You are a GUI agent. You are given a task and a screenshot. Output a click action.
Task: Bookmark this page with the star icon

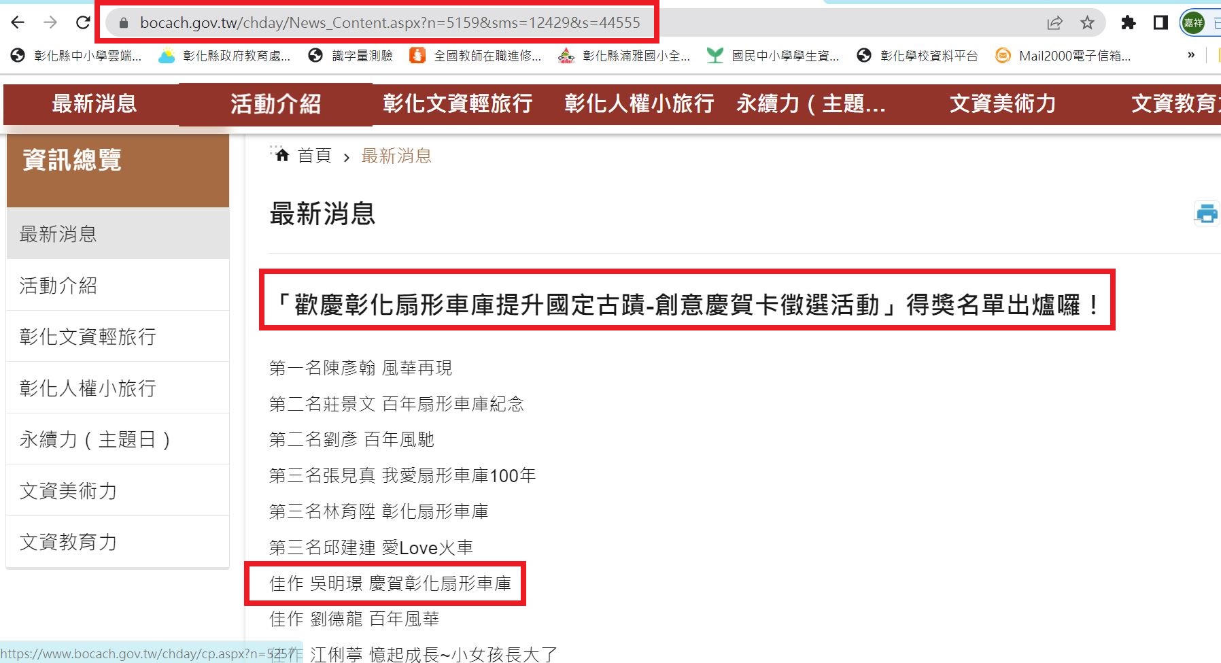[x=1087, y=23]
